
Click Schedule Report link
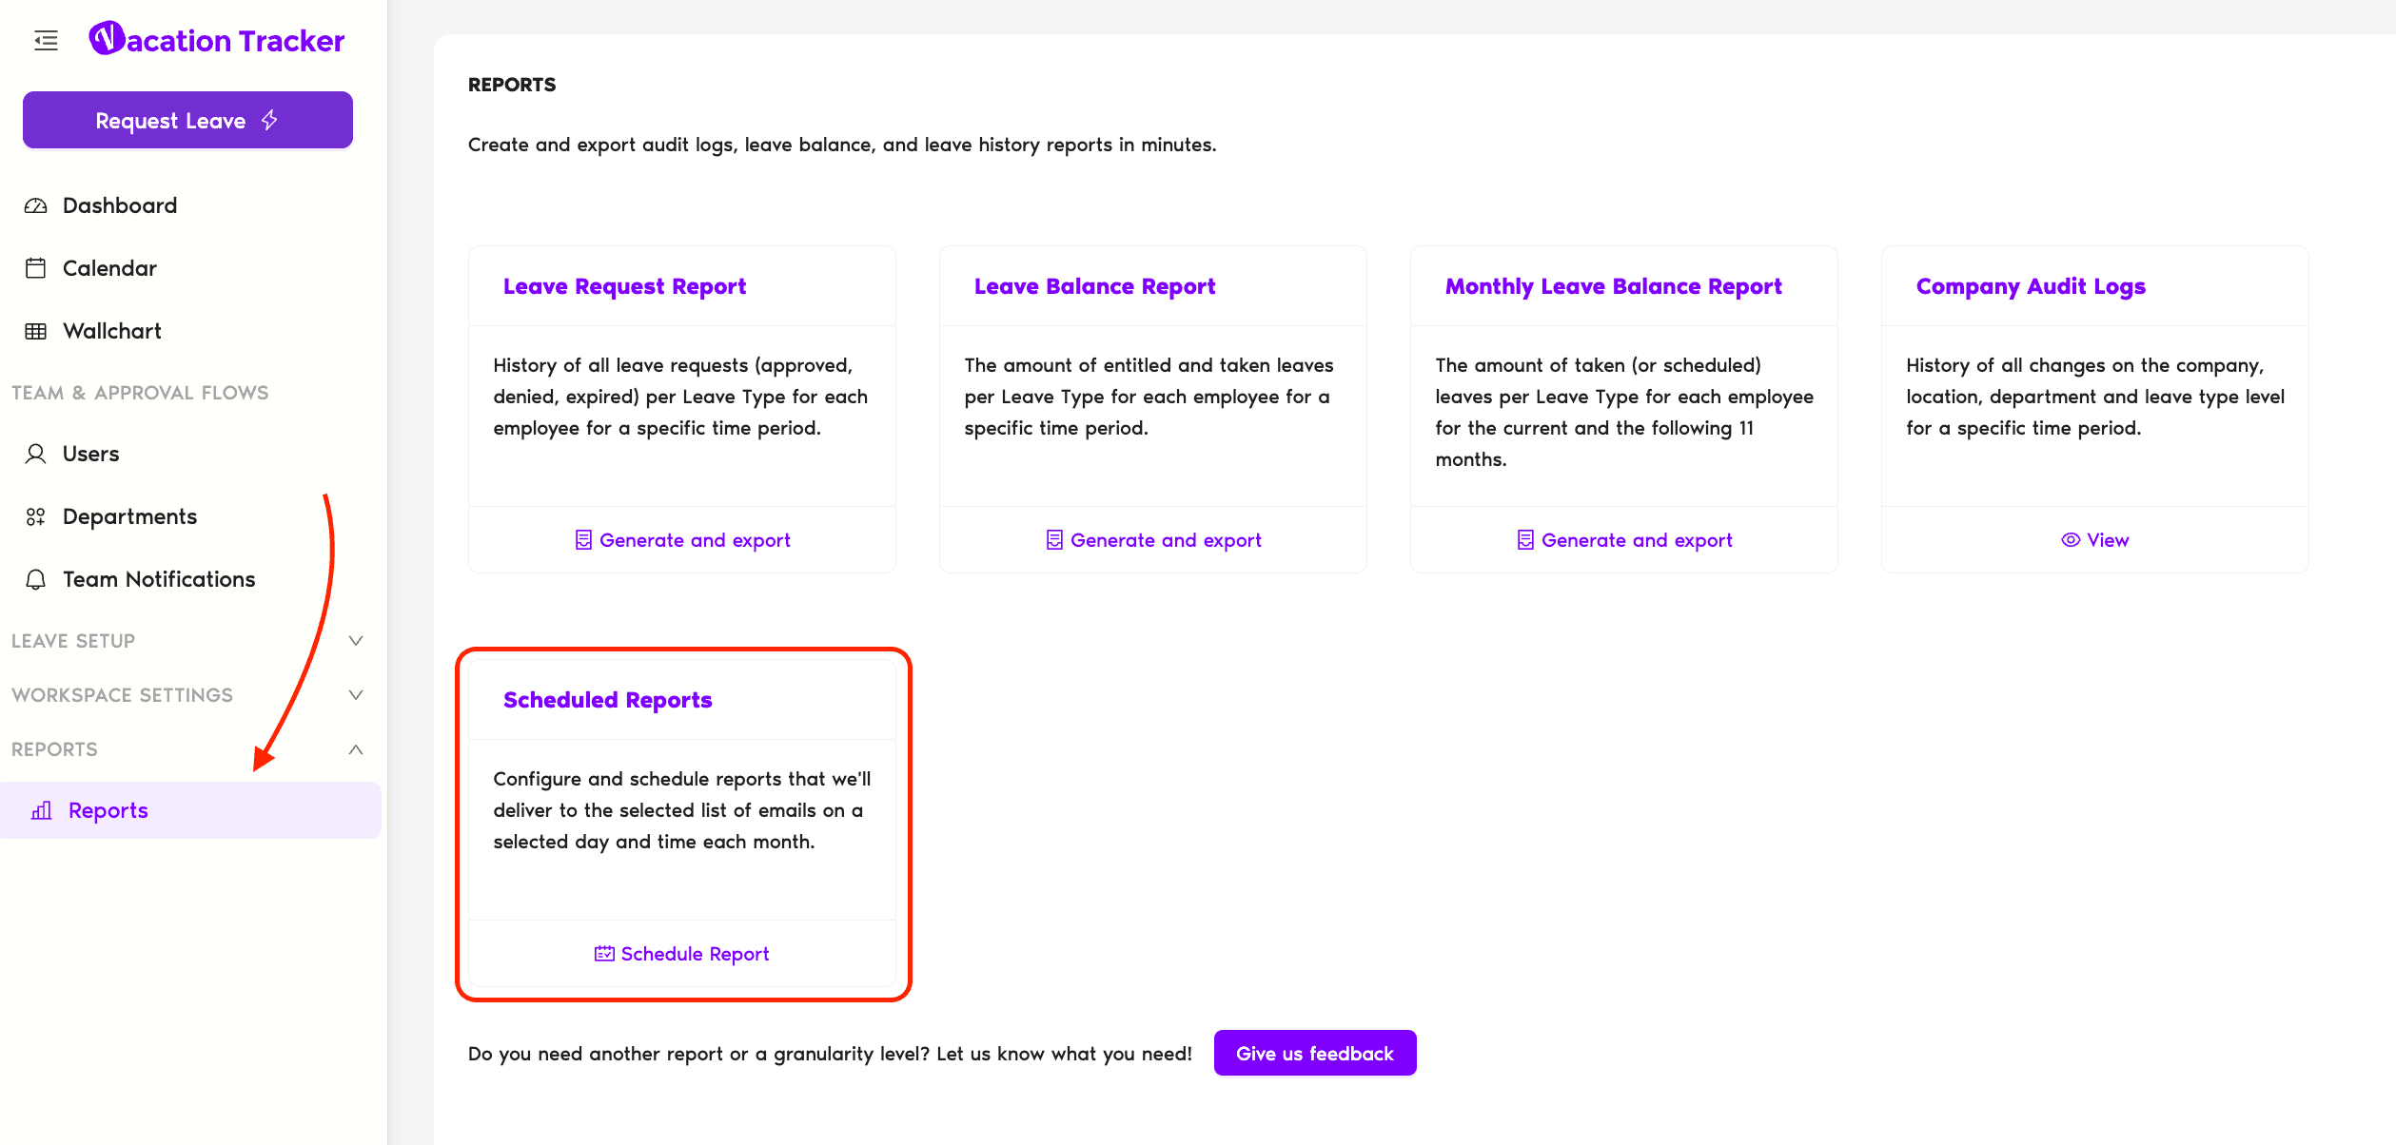[x=683, y=954]
